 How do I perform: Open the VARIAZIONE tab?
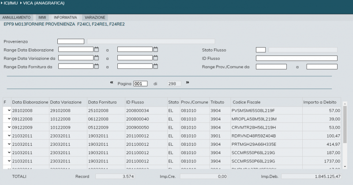[95, 17]
